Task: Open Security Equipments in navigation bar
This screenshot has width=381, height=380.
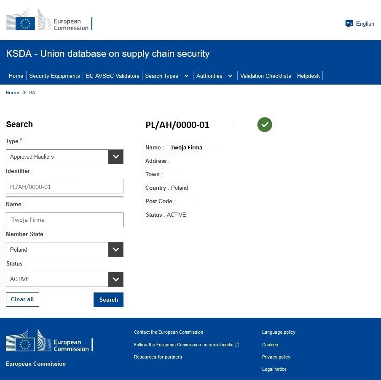Action: coord(54,76)
